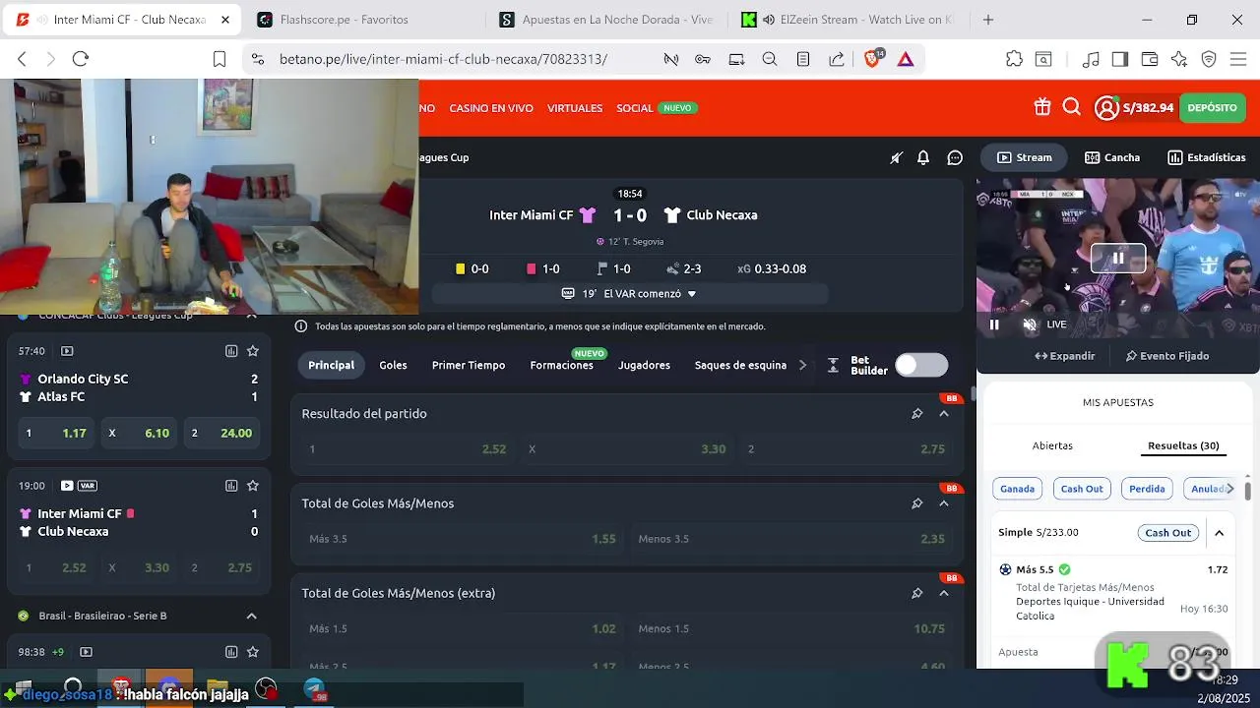Screen dimensions: 1260x708
Task: Open the match chat bubble icon
Action: click(955, 157)
